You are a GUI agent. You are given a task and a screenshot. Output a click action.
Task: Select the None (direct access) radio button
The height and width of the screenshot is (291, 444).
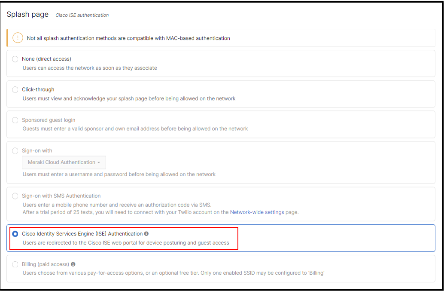click(x=15, y=59)
